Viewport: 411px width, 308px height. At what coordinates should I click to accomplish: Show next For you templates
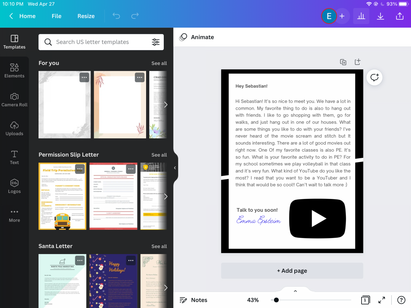[166, 105]
